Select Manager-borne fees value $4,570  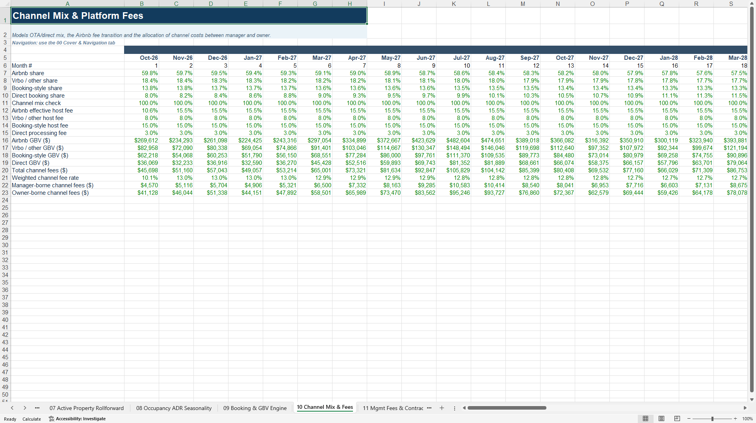click(142, 185)
